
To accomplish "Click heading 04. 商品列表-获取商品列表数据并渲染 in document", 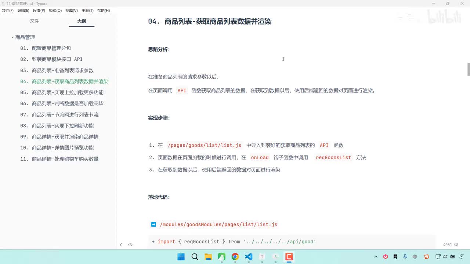I will coord(210,21).
